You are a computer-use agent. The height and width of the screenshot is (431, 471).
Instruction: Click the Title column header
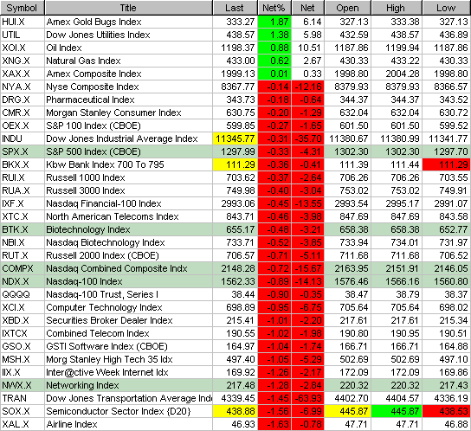(x=128, y=8)
